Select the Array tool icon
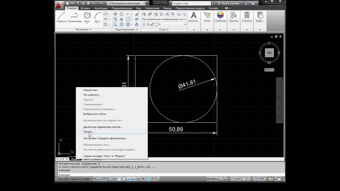This screenshot has height=191, width=340. point(128,24)
